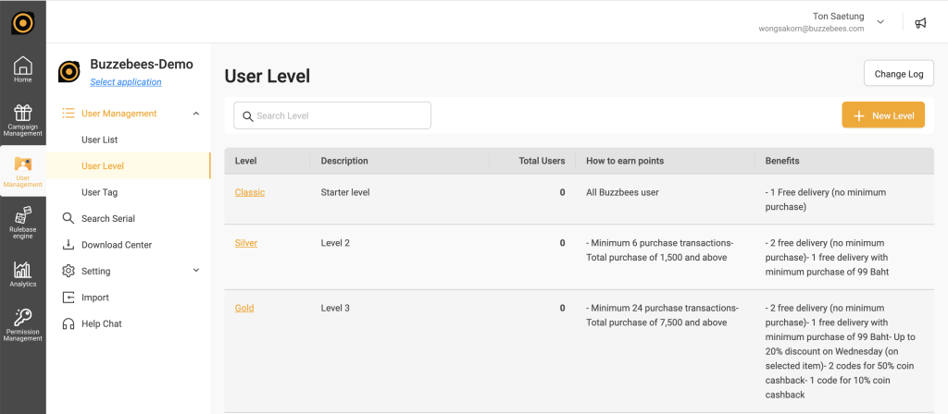This screenshot has width=948, height=414.
Task: Open the Ton Saetung account dropdown
Action: (879, 22)
